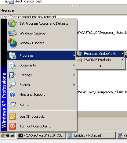The width and height of the screenshot is (127, 143).
Task: Click the Documents folder icon
Action: click(13, 65)
